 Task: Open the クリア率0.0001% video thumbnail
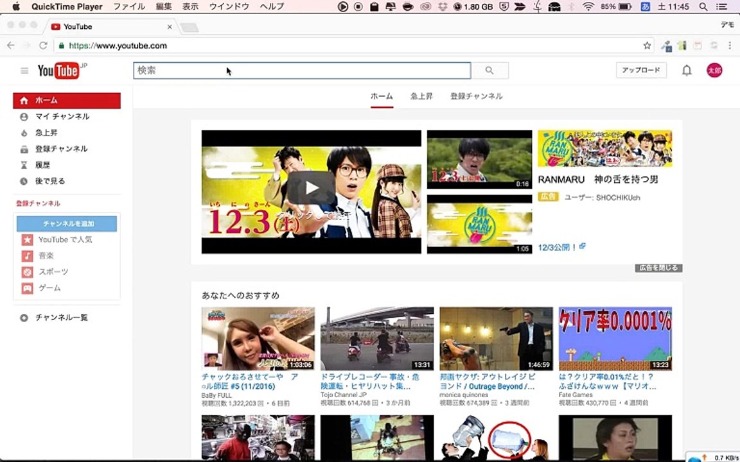pos(615,339)
